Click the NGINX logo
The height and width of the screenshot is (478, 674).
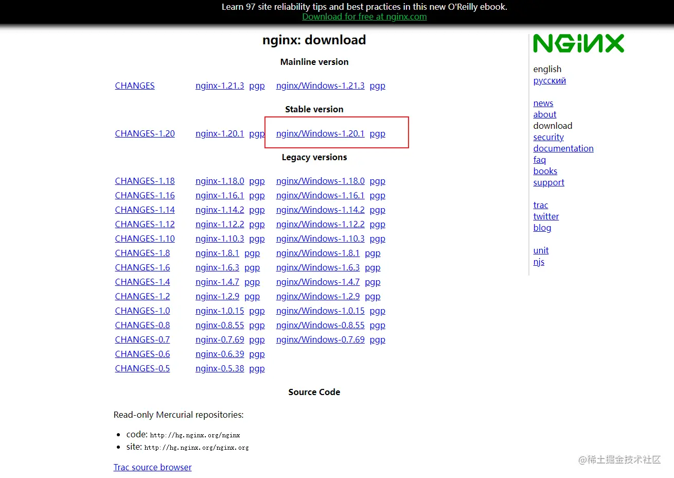pyautogui.click(x=578, y=44)
